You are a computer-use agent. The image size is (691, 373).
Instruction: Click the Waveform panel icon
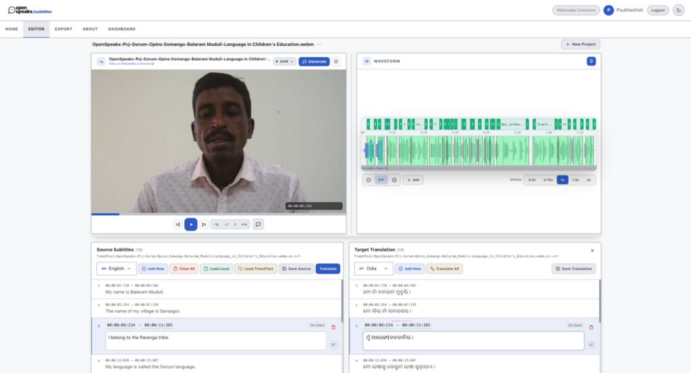coord(366,61)
